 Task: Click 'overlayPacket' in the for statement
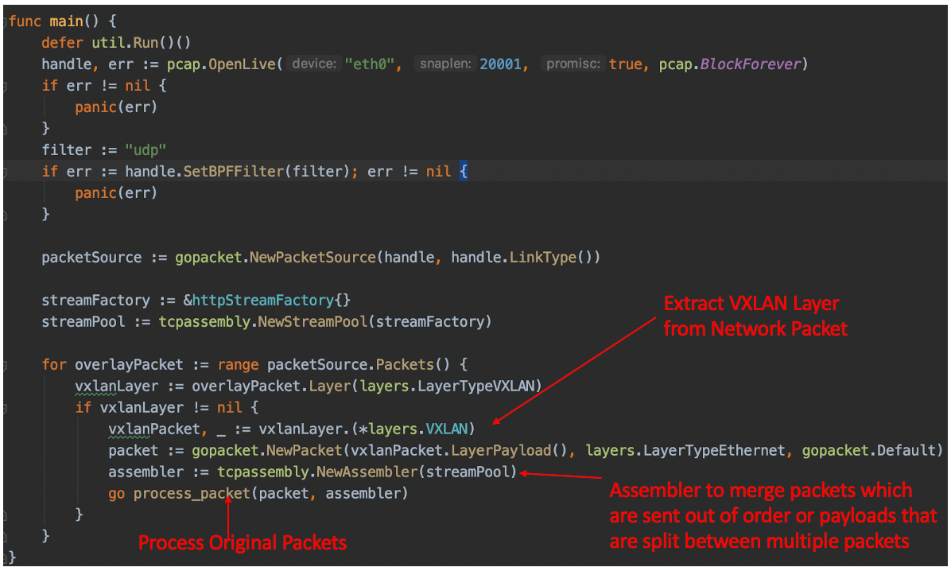pos(129,365)
